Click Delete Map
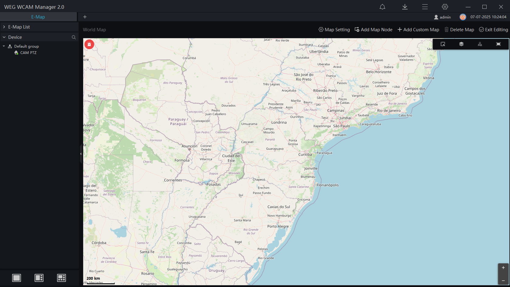The width and height of the screenshot is (510, 287). click(459, 30)
